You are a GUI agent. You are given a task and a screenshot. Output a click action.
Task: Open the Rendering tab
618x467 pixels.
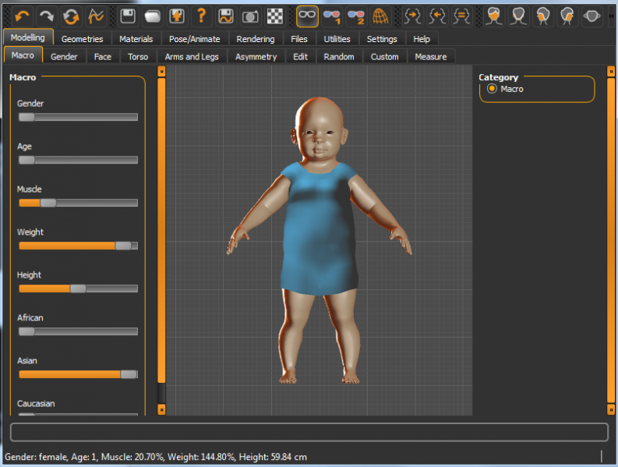pyautogui.click(x=256, y=39)
